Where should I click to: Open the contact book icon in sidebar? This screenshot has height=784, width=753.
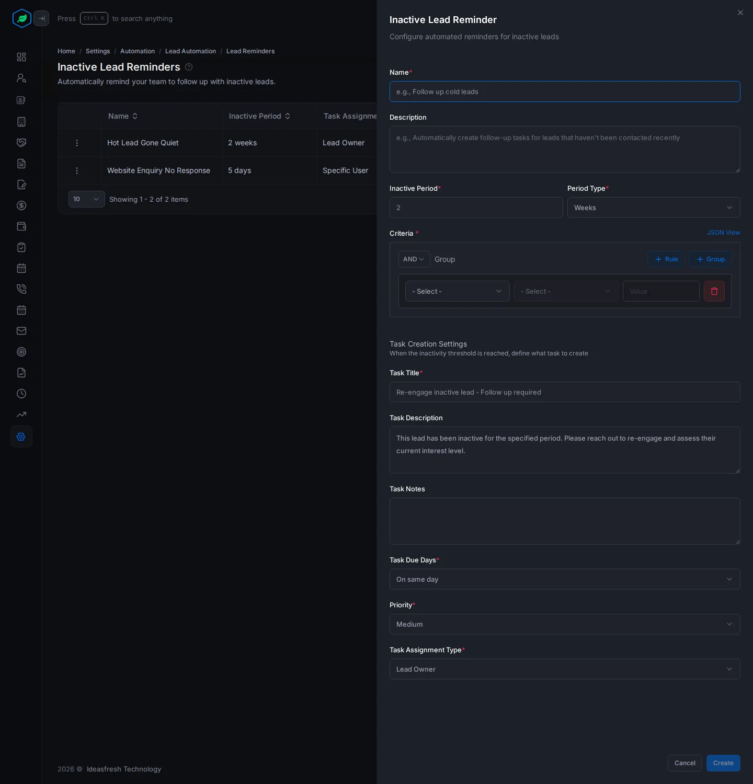point(21,100)
